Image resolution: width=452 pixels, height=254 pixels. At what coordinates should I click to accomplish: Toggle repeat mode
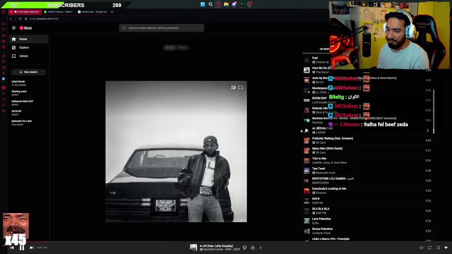(x=429, y=248)
